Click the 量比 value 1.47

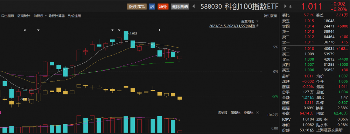point(344,97)
